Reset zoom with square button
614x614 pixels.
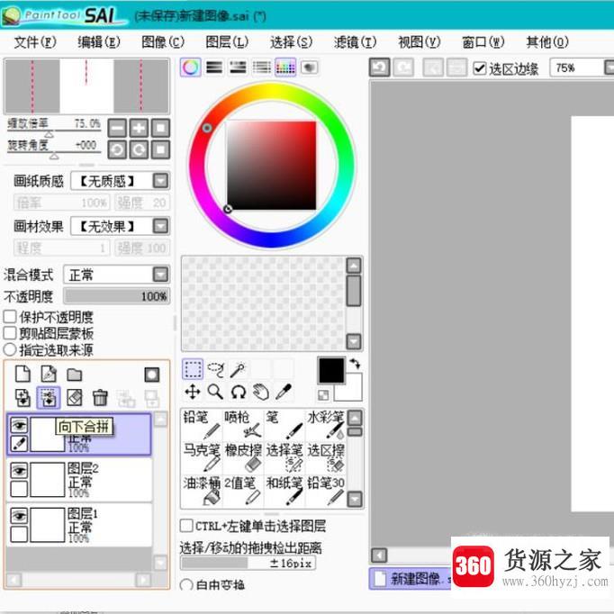160,128
